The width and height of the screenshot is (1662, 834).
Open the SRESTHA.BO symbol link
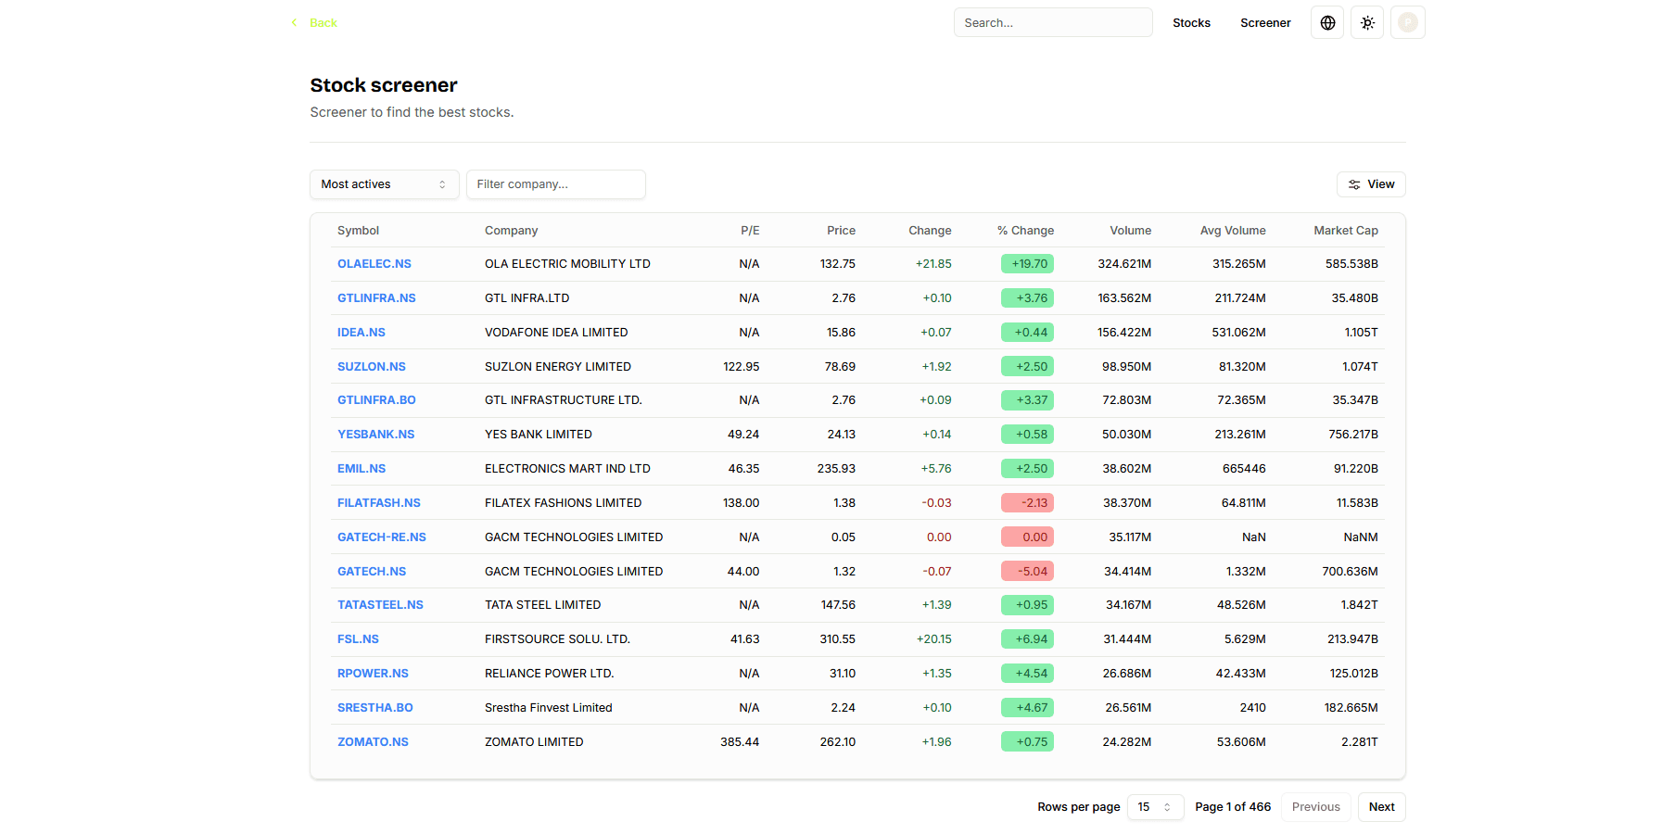tap(375, 708)
